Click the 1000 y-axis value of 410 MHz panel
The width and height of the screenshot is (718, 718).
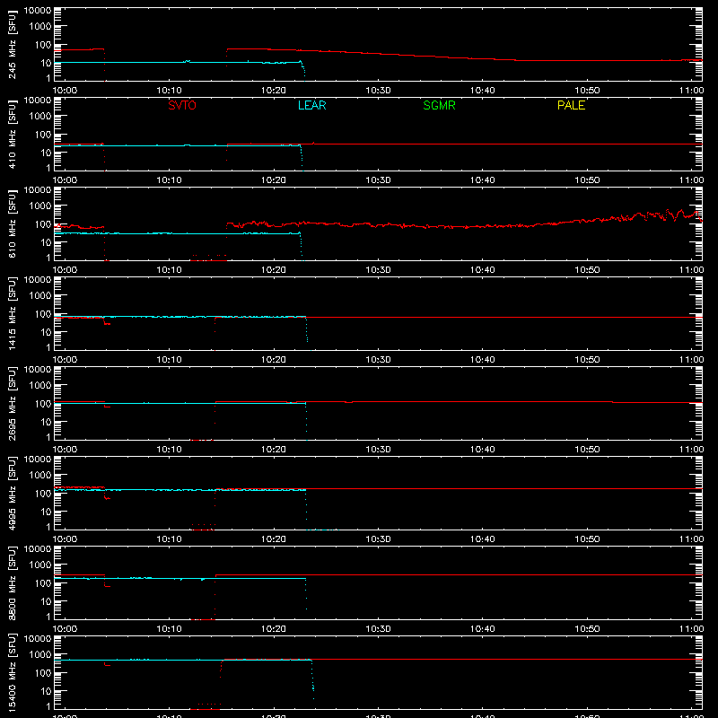[x=40, y=117]
